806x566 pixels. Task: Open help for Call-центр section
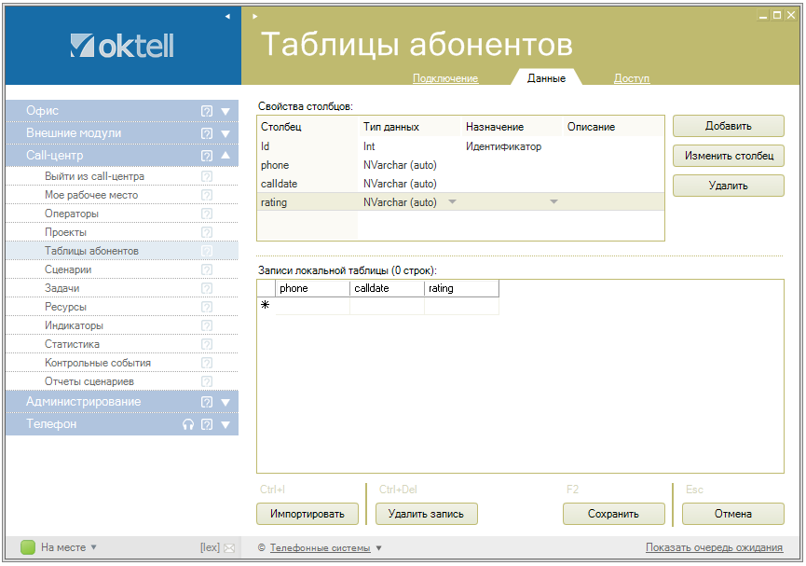pos(207,156)
